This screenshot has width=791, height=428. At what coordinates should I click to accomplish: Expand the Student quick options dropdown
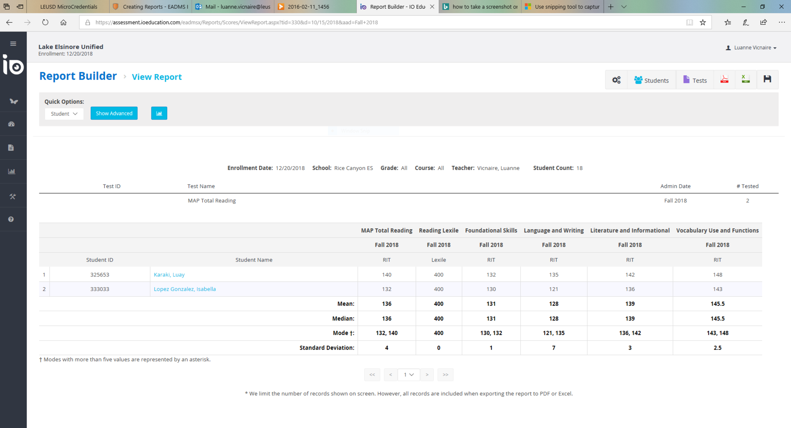[64, 114]
